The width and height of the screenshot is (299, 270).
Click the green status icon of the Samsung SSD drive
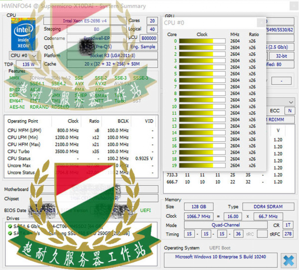(10, 233)
